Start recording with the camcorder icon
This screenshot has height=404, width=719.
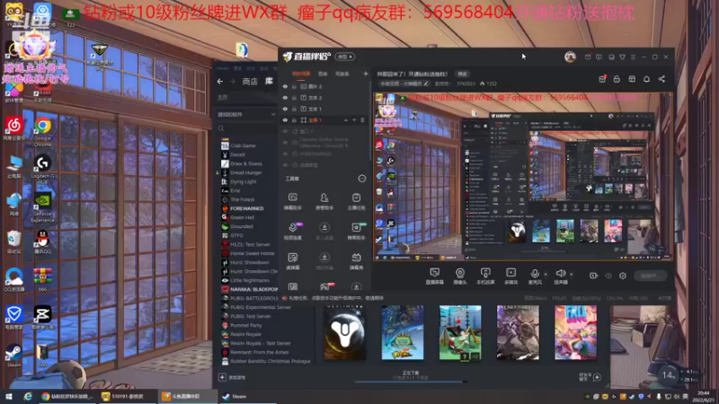(593, 276)
